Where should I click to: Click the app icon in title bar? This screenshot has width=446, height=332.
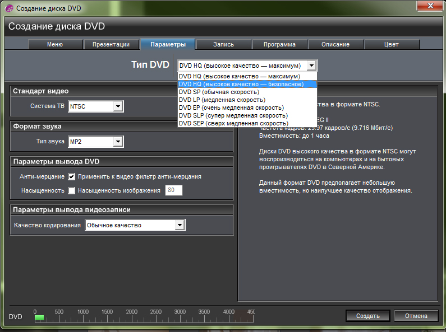(x=9, y=9)
